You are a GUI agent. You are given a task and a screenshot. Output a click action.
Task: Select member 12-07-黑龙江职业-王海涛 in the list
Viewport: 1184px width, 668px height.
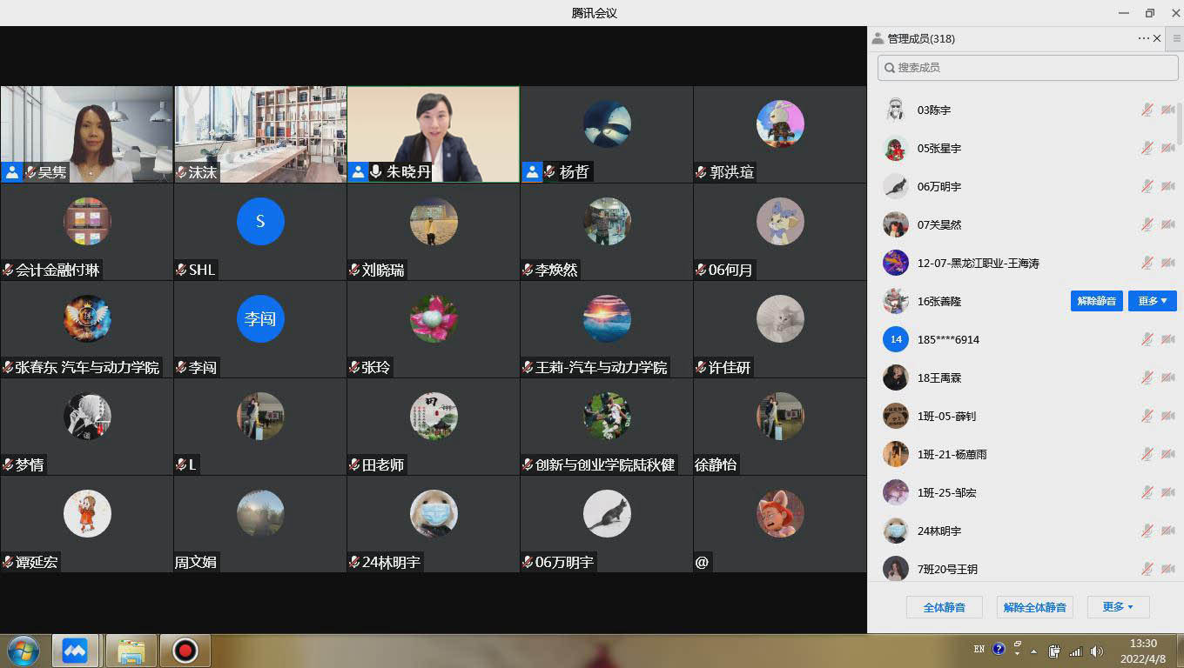coord(978,264)
